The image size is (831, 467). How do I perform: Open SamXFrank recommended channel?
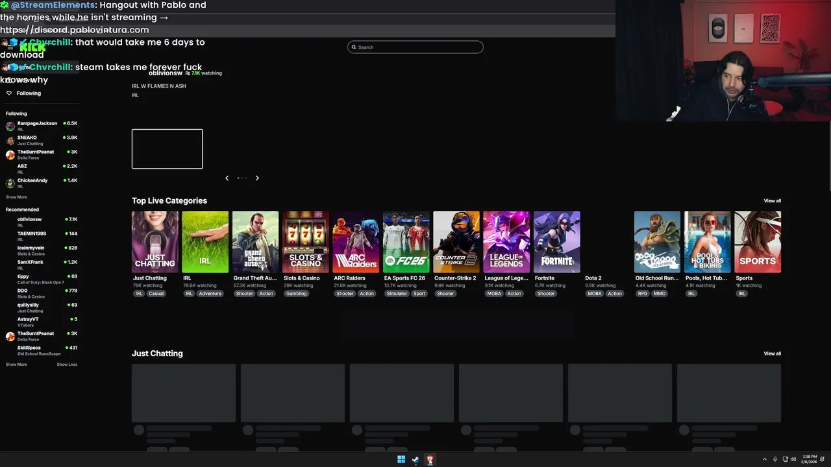42,265
